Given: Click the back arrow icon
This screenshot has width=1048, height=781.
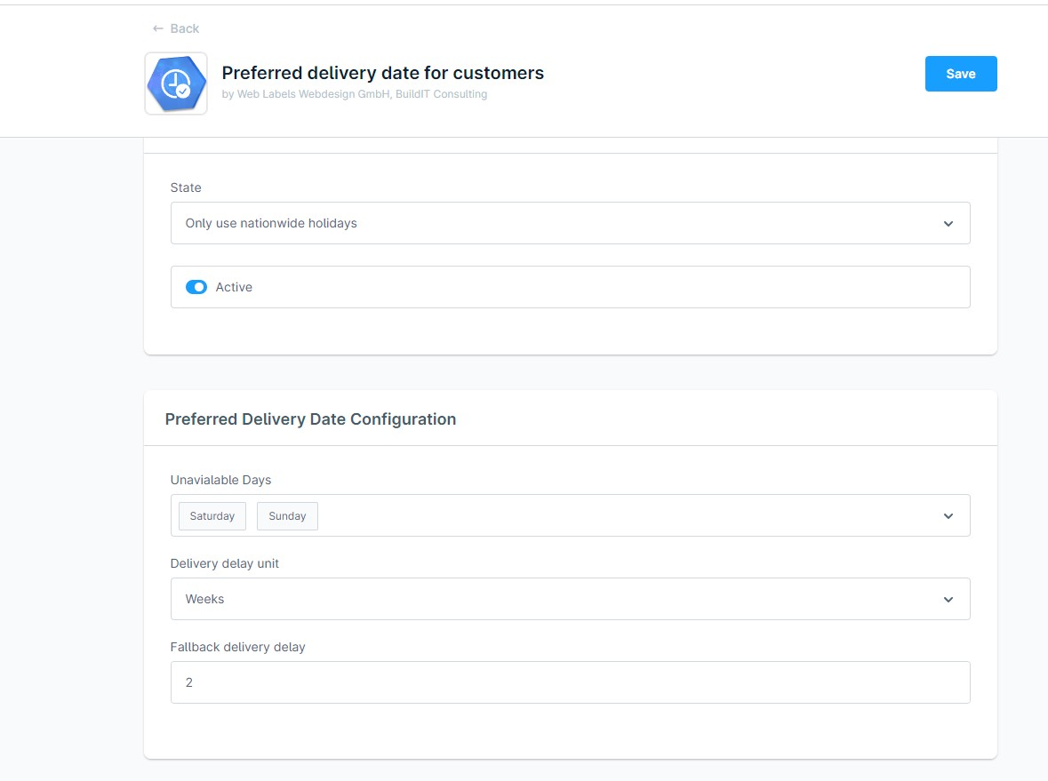Looking at the screenshot, I should click(x=158, y=28).
